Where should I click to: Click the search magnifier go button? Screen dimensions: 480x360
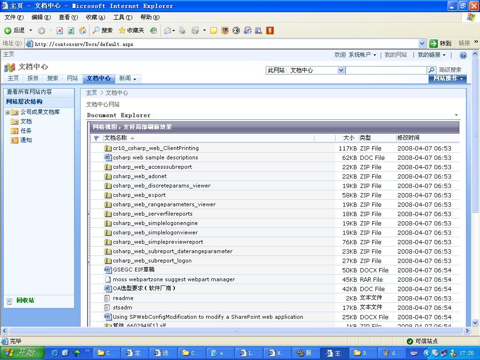[432, 70]
